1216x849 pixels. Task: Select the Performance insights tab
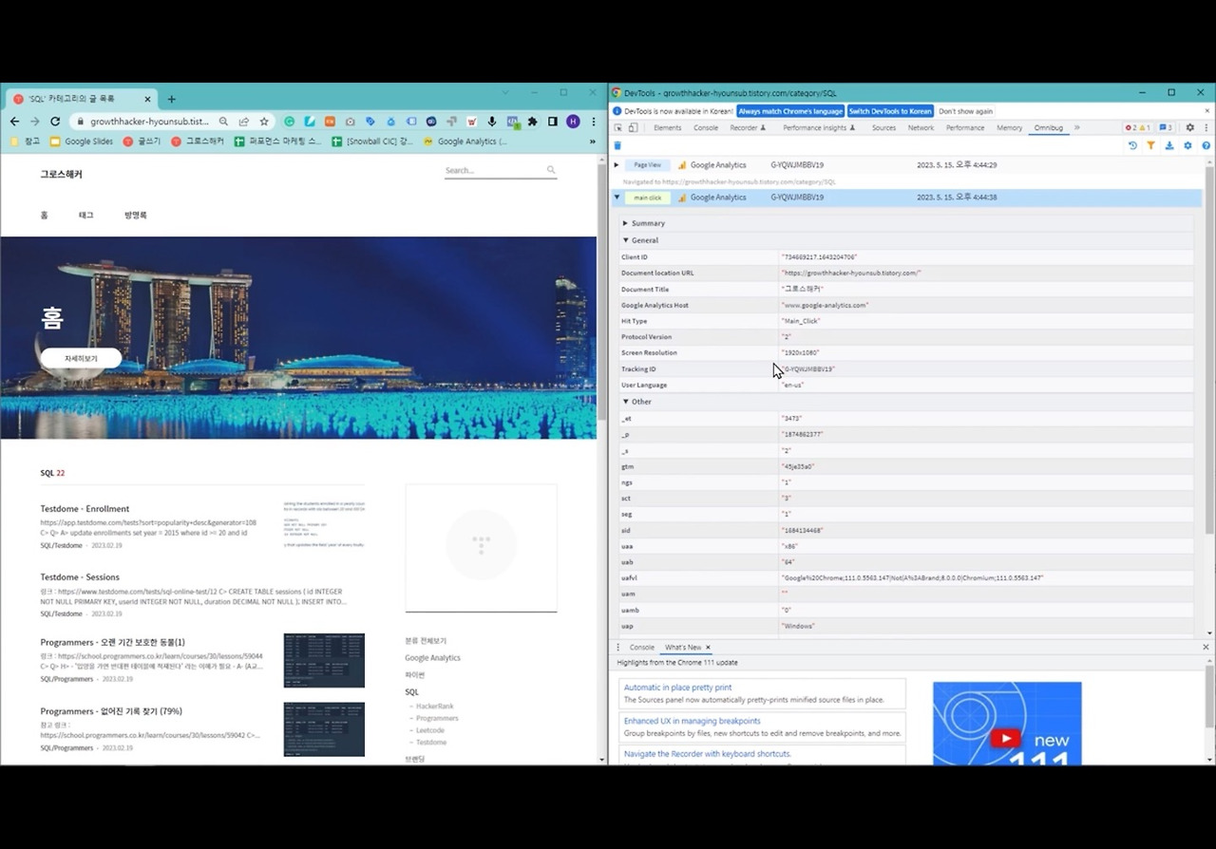[x=819, y=127]
